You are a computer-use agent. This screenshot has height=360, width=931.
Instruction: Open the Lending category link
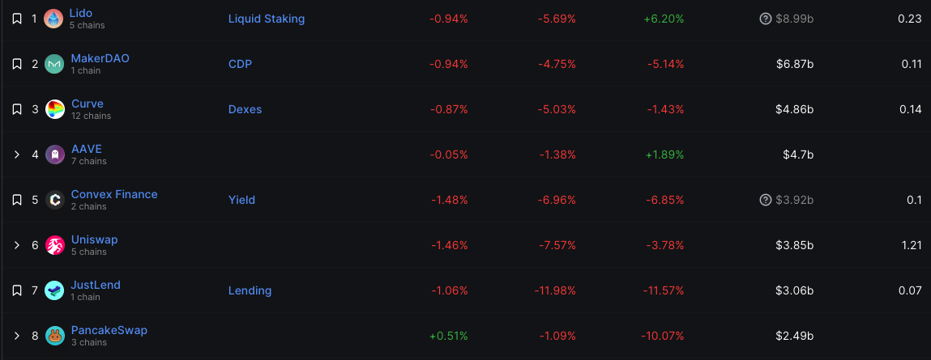(x=250, y=290)
